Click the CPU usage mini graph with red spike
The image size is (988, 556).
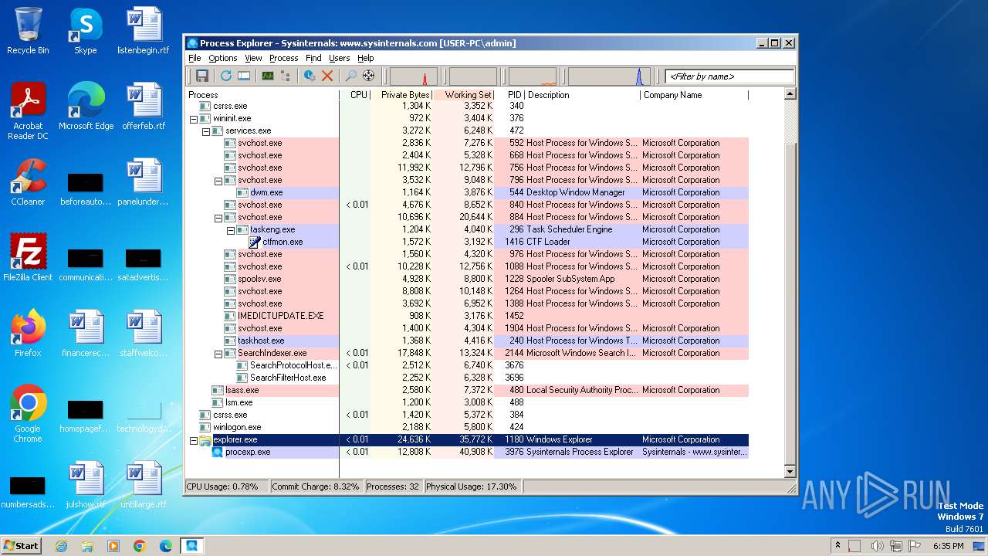(414, 76)
